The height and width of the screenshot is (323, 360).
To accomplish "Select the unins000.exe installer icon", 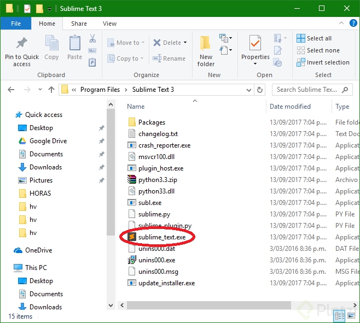I will [x=132, y=260].
